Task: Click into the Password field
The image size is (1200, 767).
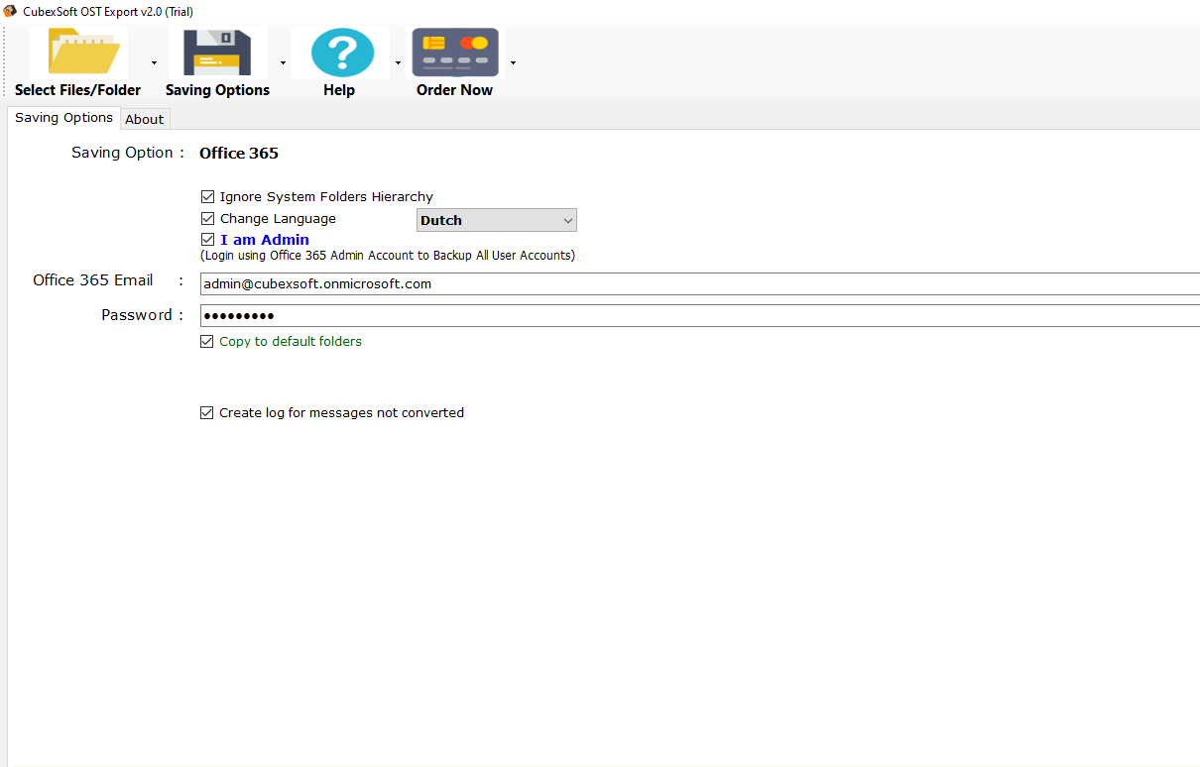Action: click(x=694, y=316)
